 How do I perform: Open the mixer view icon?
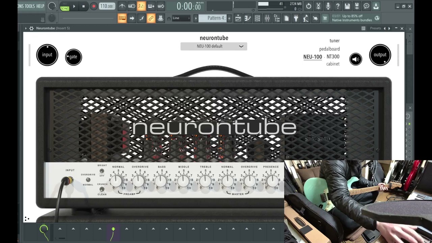pyautogui.click(x=267, y=19)
